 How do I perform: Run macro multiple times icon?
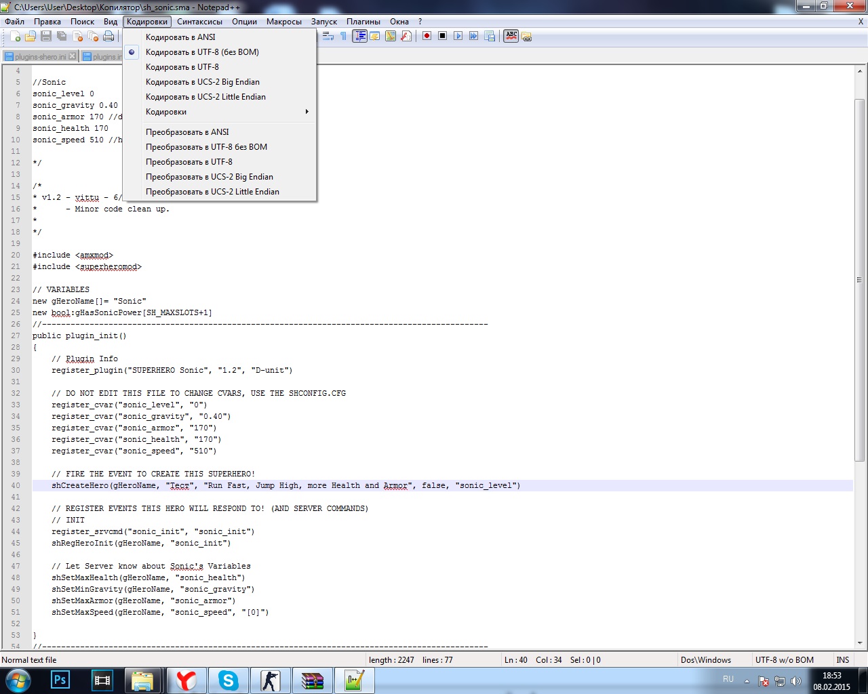point(473,36)
